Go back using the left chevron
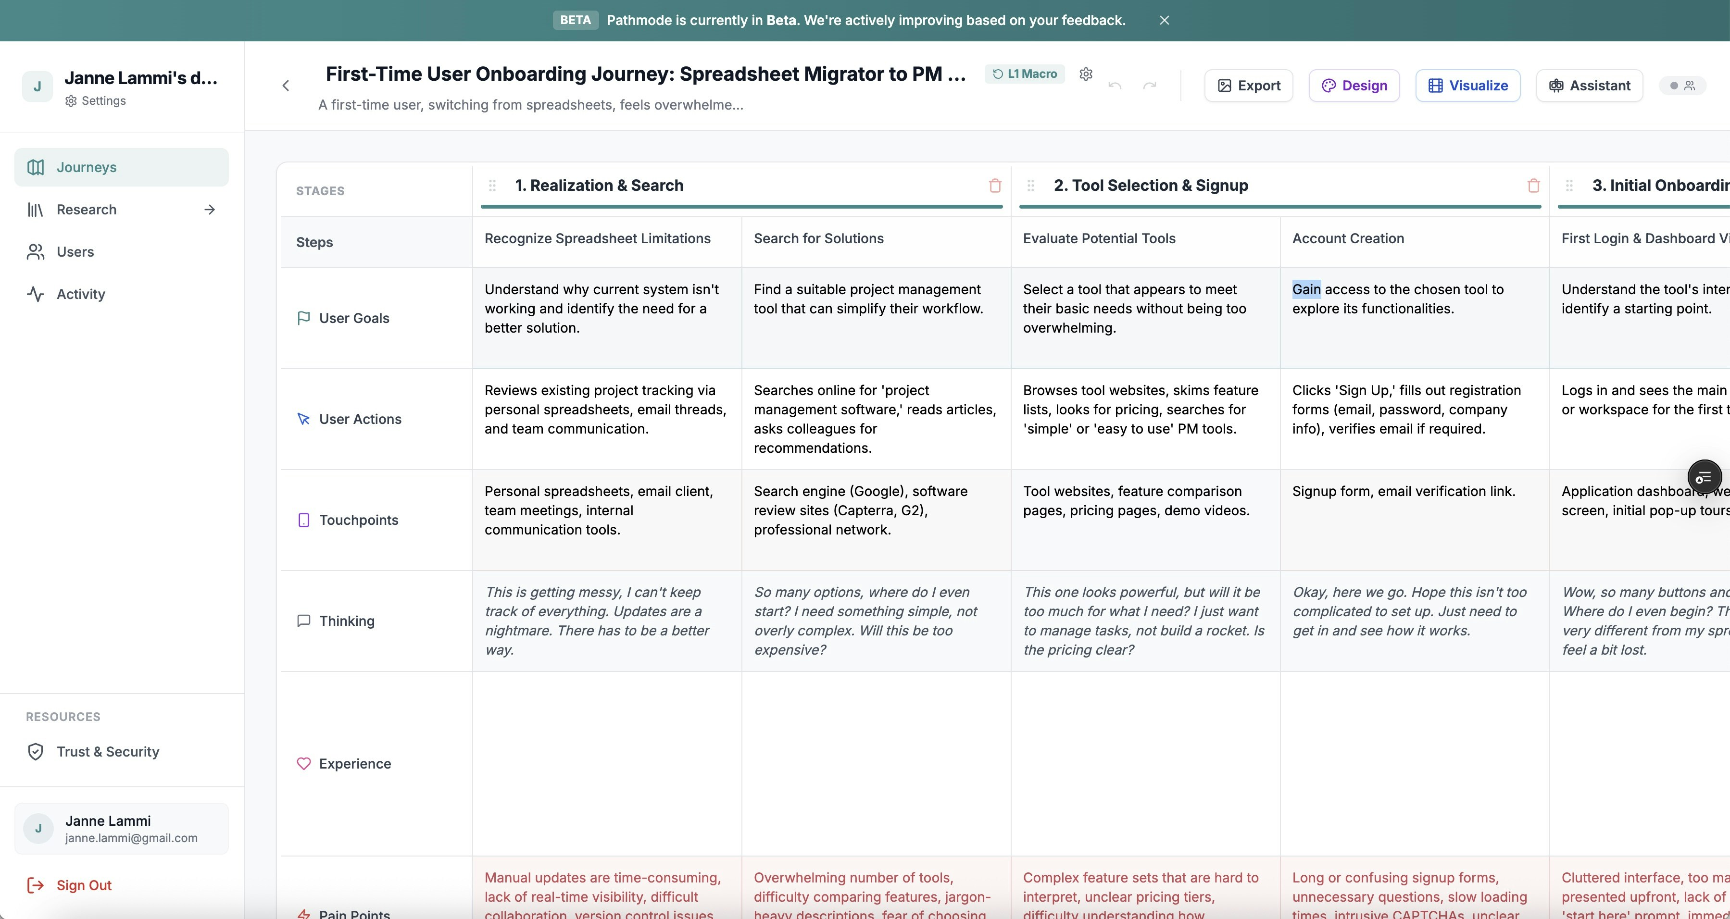The height and width of the screenshot is (919, 1730). (x=286, y=85)
